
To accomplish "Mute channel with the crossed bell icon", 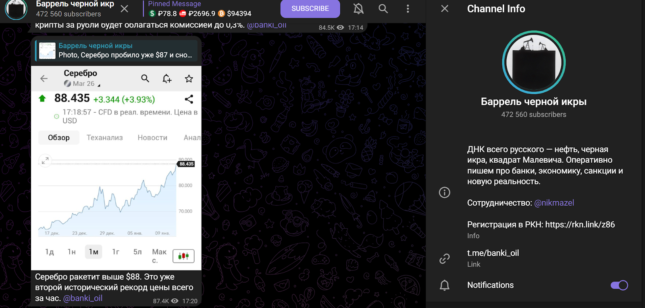I will pyautogui.click(x=358, y=8).
